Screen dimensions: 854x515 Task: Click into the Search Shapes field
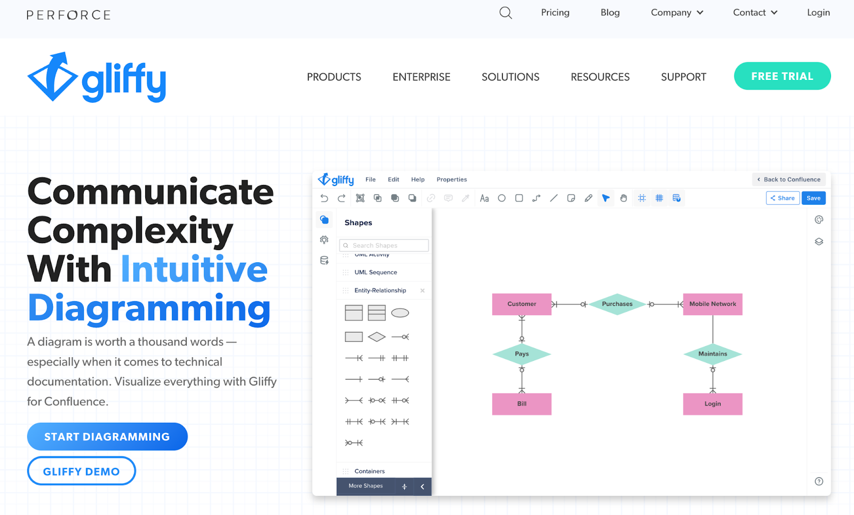pyautogui.click(x=384, y=245)
